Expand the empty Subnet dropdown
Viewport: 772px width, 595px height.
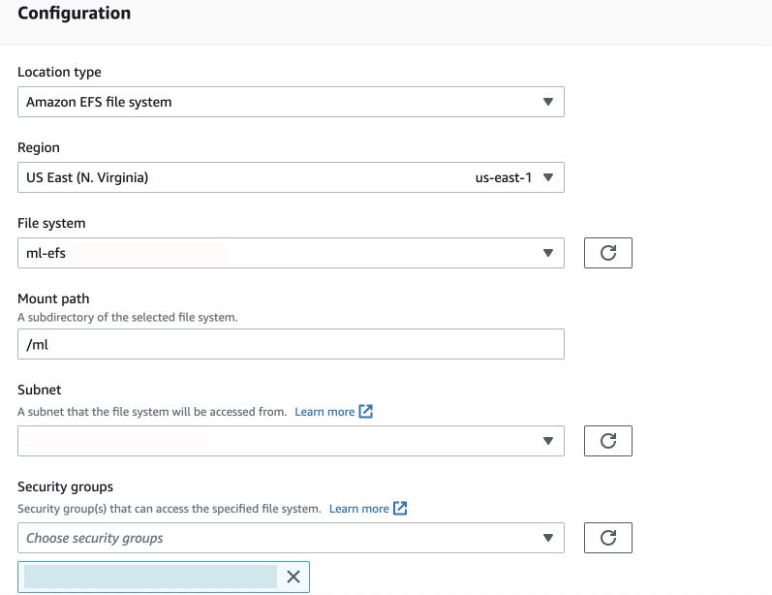coord(291,441)
